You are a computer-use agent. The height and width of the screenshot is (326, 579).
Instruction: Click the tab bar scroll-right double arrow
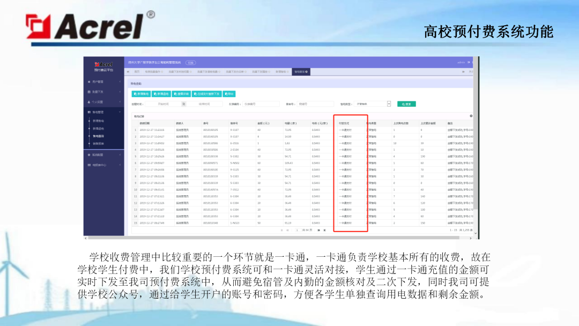tap(463, 72)
